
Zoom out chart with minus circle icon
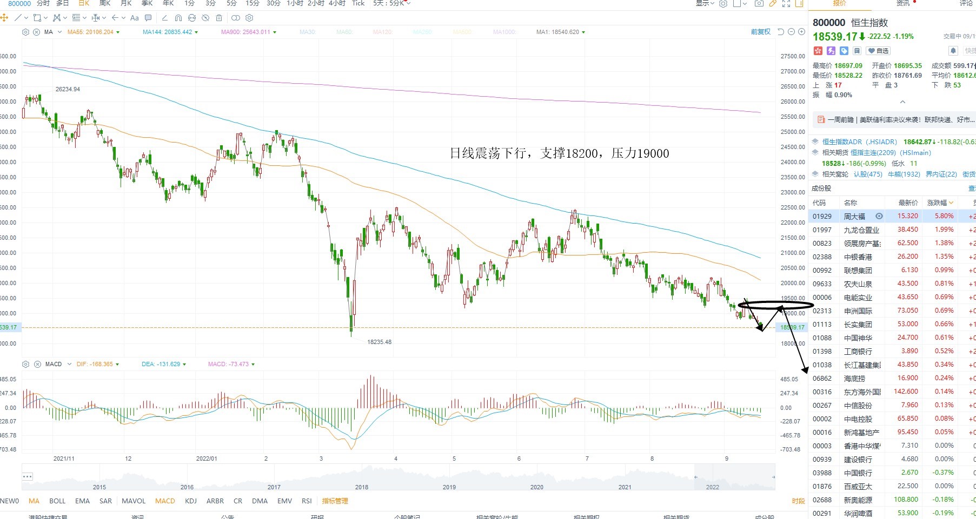pos(791,32)
